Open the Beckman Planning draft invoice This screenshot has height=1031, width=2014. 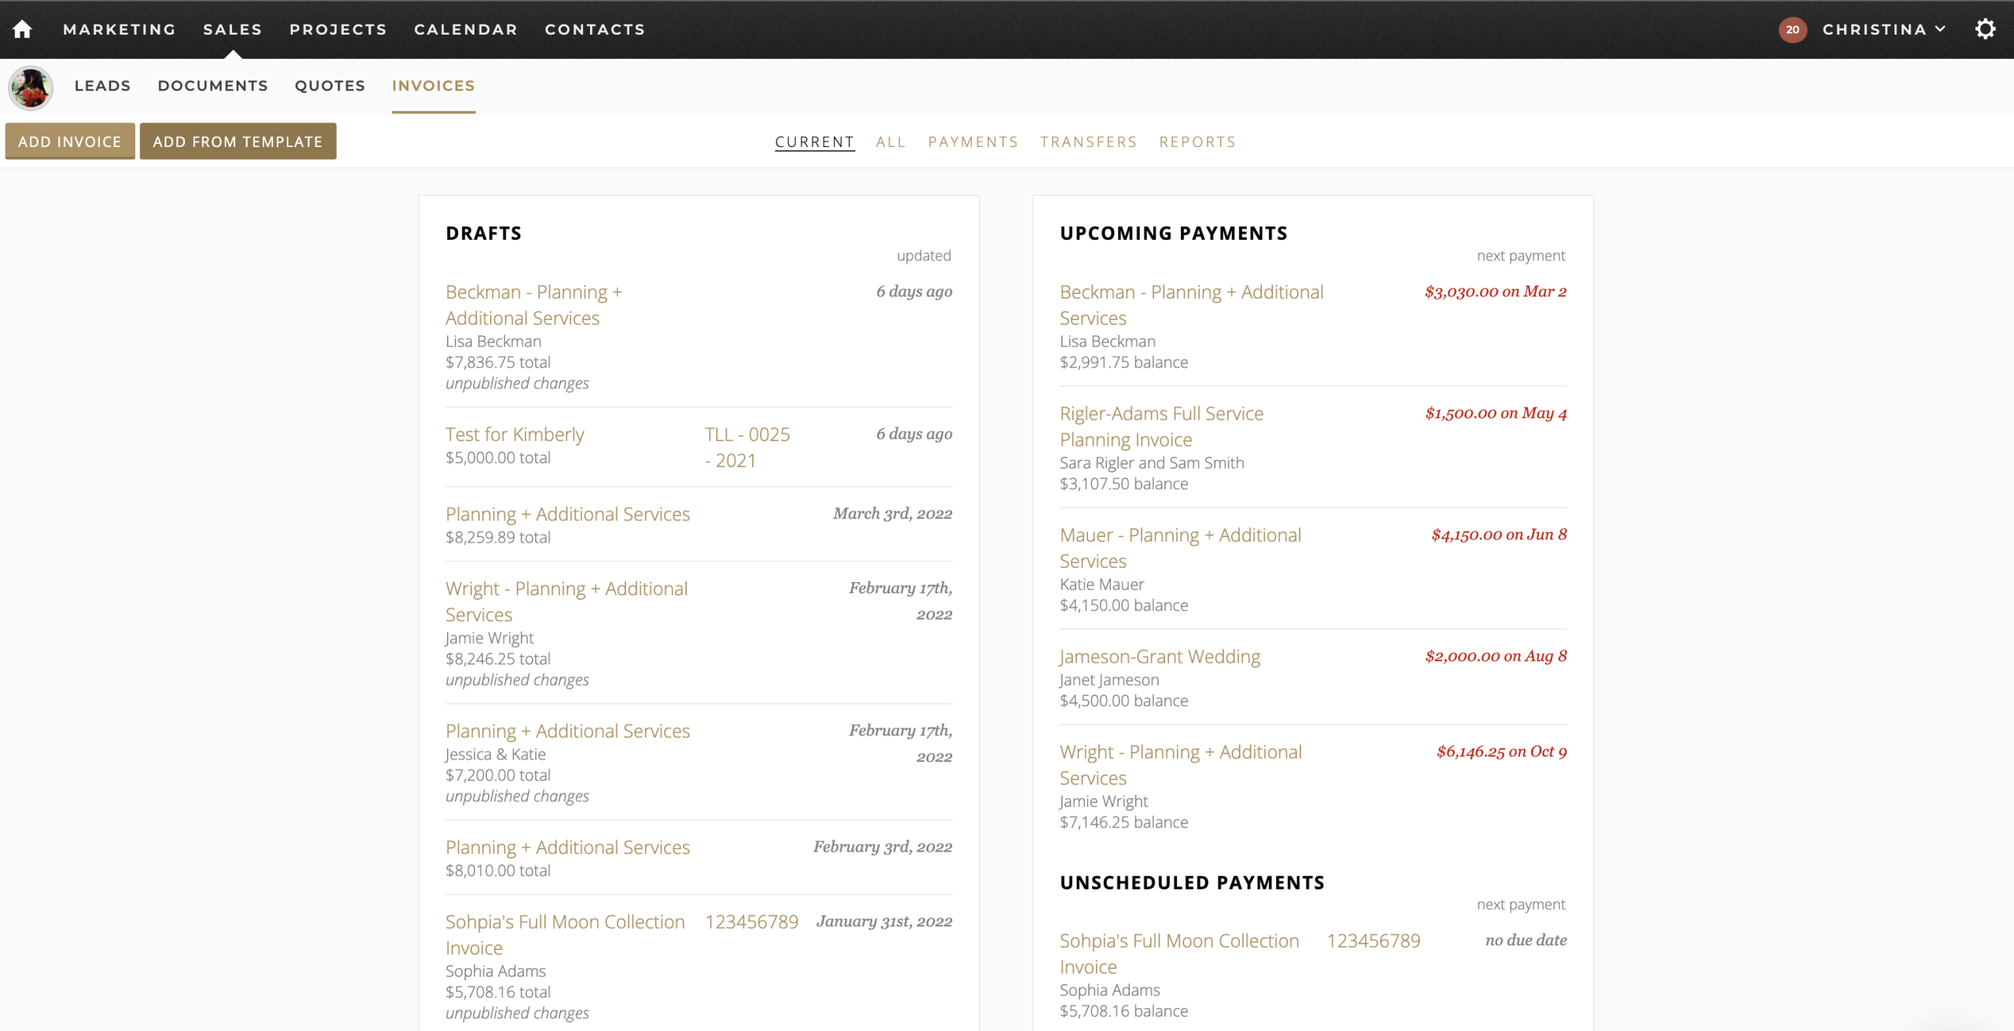533,304
